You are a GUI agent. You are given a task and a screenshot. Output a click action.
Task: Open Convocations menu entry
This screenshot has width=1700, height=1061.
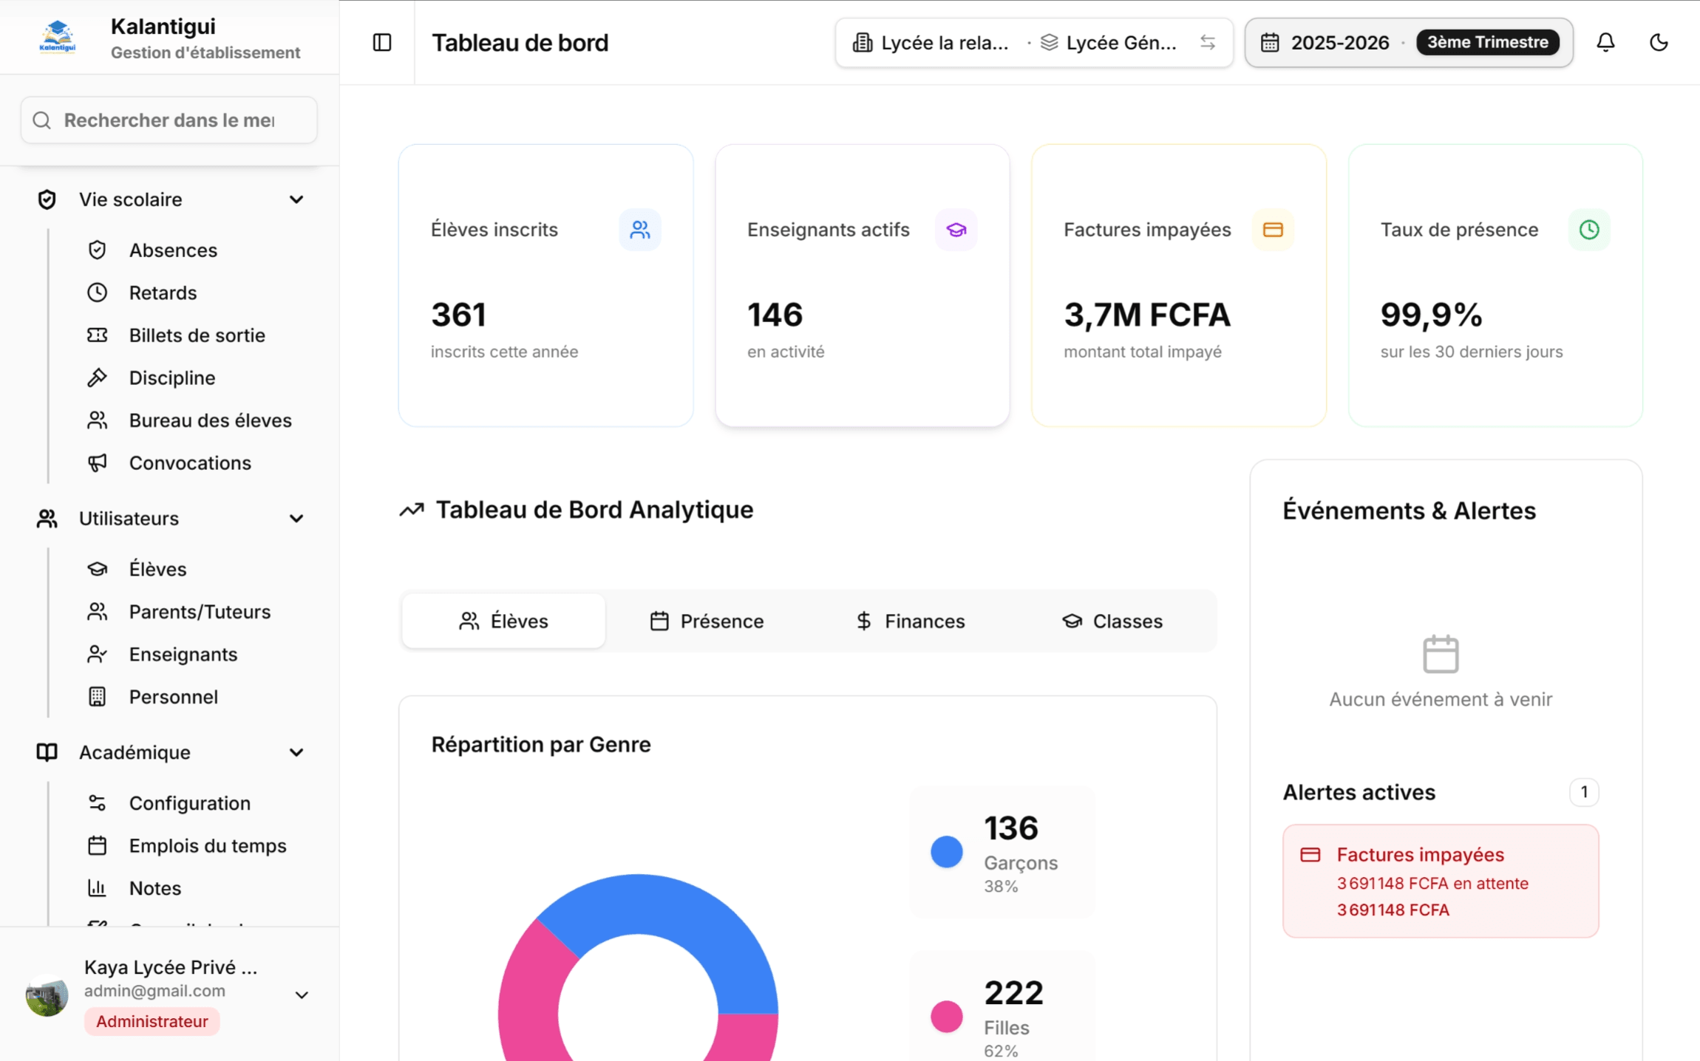point(190,463)
